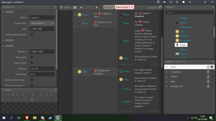Open the jugea331 account avatar
This screenshot has height=121, width=216.
tap(160, 7)
